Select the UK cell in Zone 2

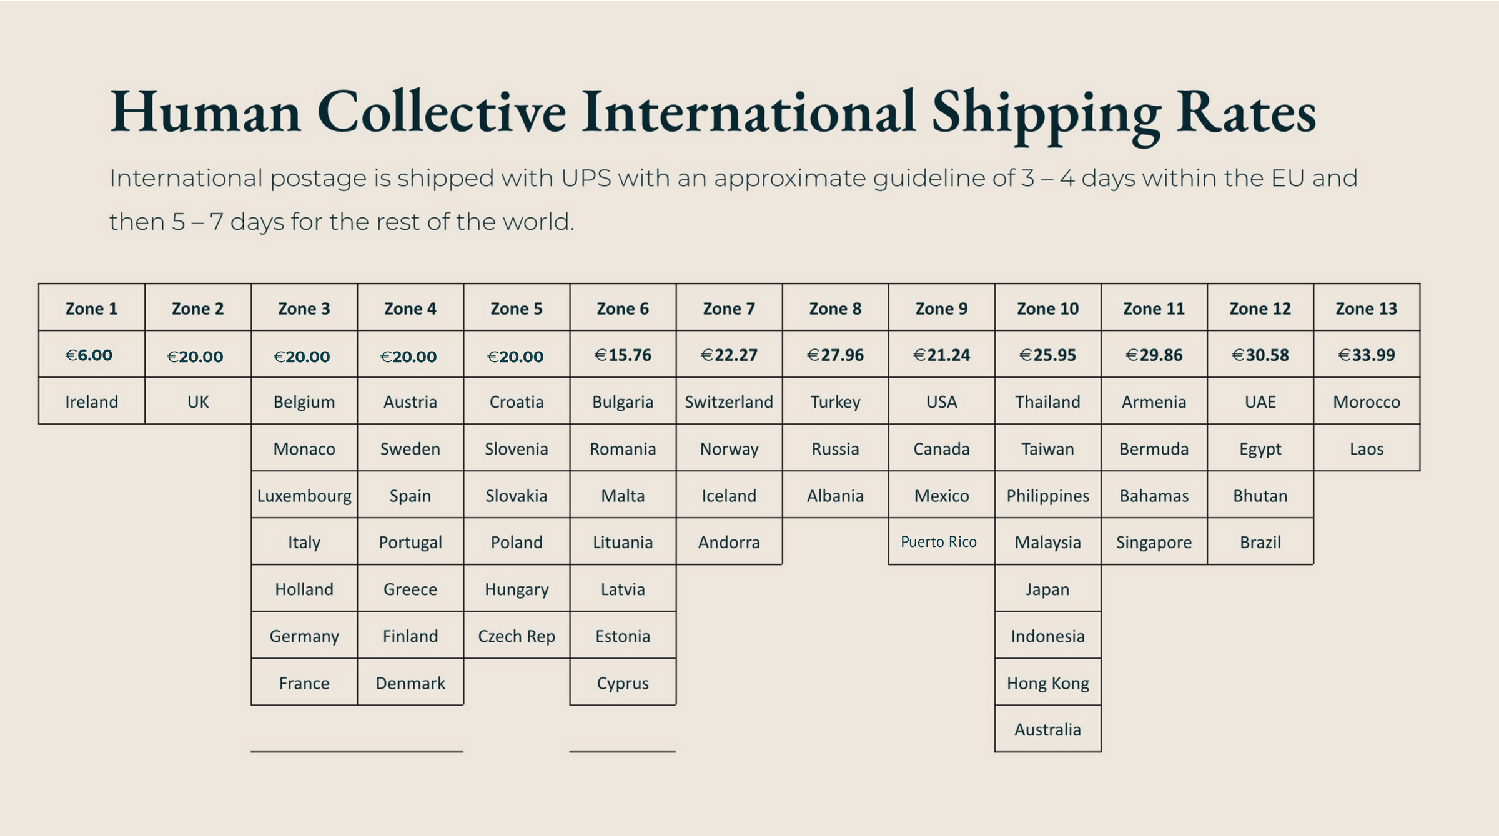point(198,401)
